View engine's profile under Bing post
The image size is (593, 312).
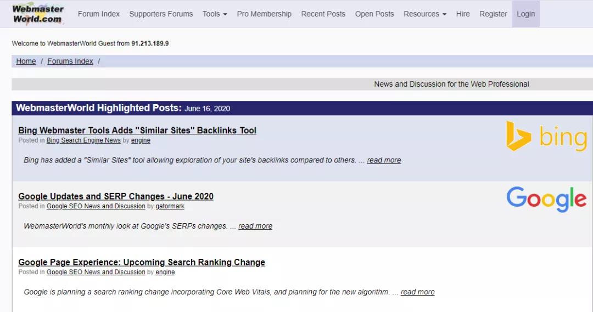pyautogui.click(x=141, y=140)
